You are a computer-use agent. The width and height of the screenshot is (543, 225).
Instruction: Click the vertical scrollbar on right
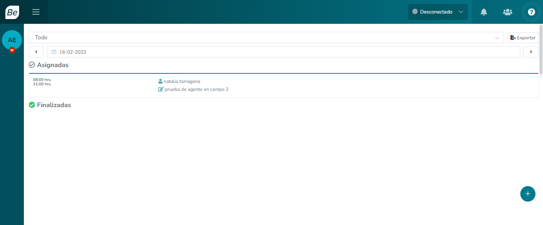point(541,50)
